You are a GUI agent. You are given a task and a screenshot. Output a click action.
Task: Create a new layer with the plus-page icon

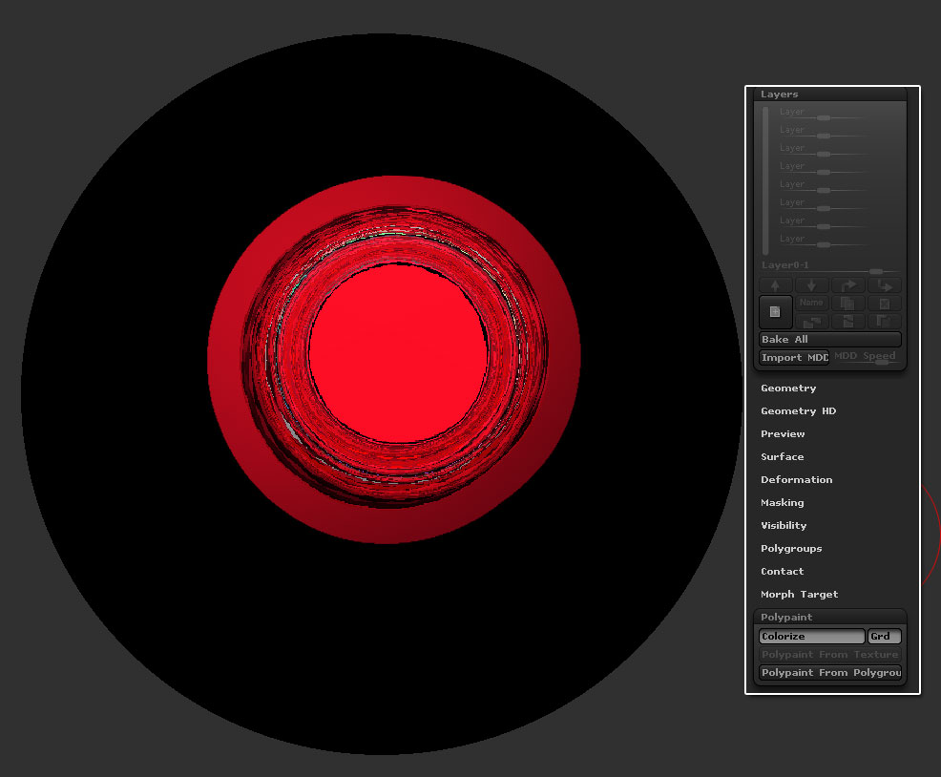775,311
